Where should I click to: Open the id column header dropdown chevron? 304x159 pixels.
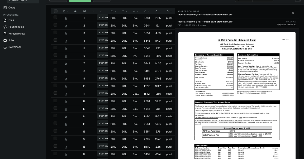[93, 11]
